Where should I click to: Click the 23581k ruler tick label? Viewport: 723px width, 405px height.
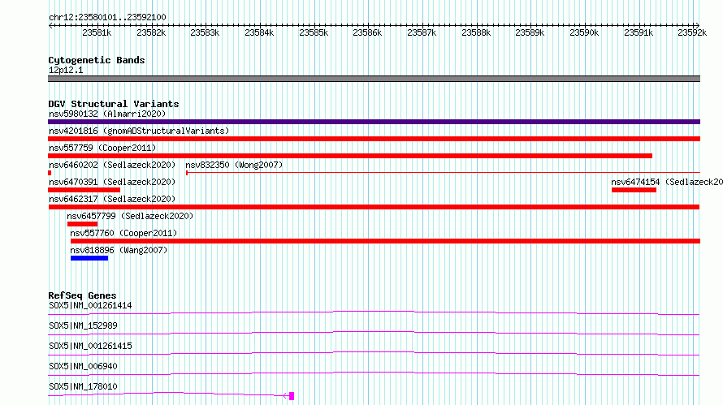pyautogui.click(x=97, y=32)
